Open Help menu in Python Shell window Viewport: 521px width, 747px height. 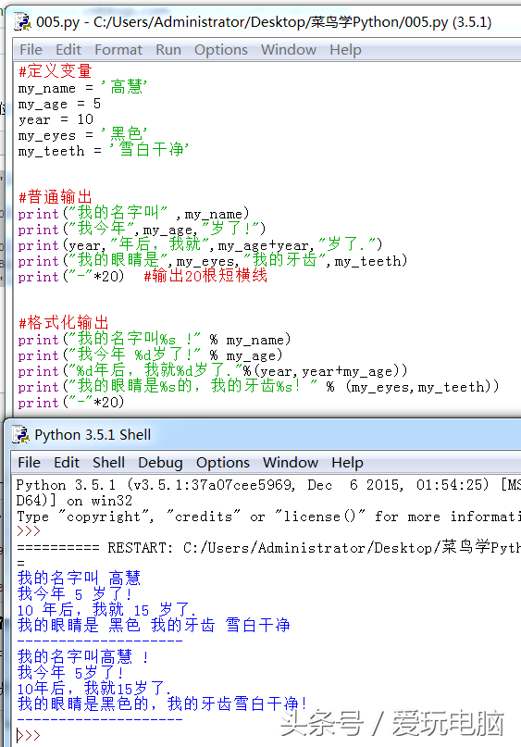pyautogui.click(x=348, y=462)
